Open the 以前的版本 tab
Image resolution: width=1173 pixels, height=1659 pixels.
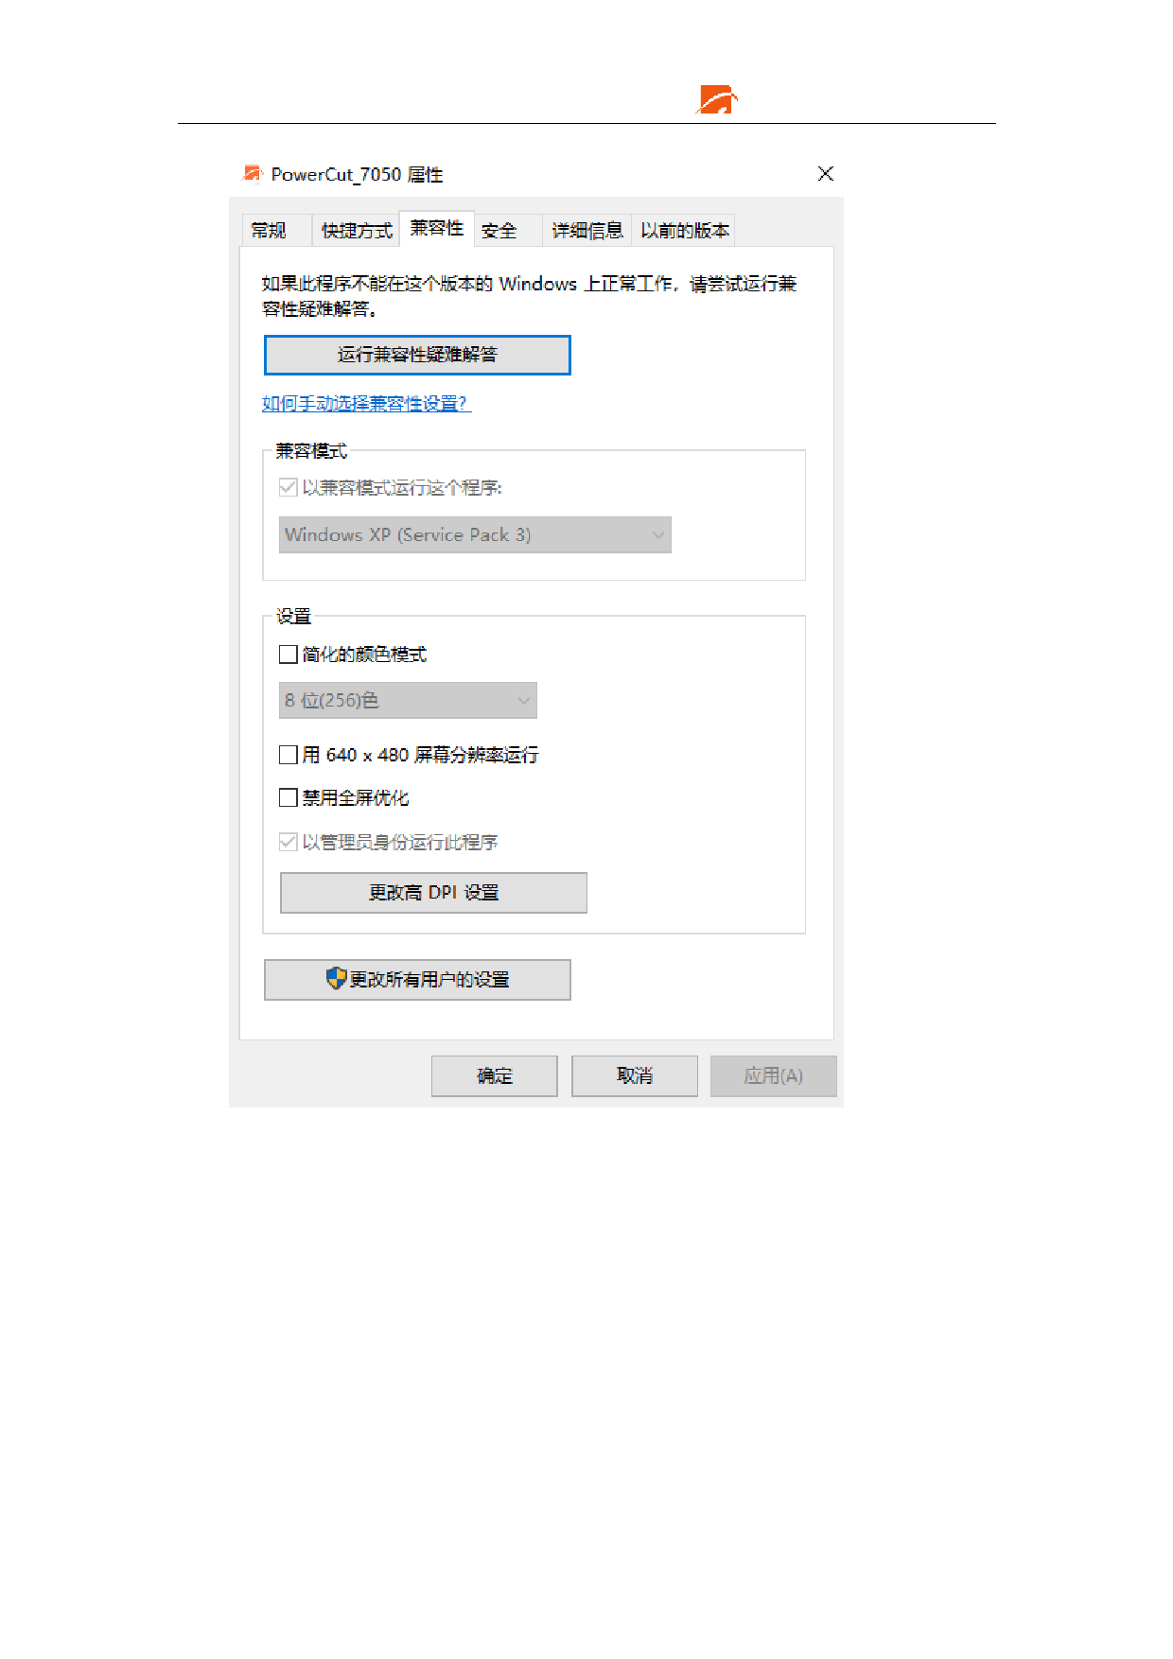(684, 230)
